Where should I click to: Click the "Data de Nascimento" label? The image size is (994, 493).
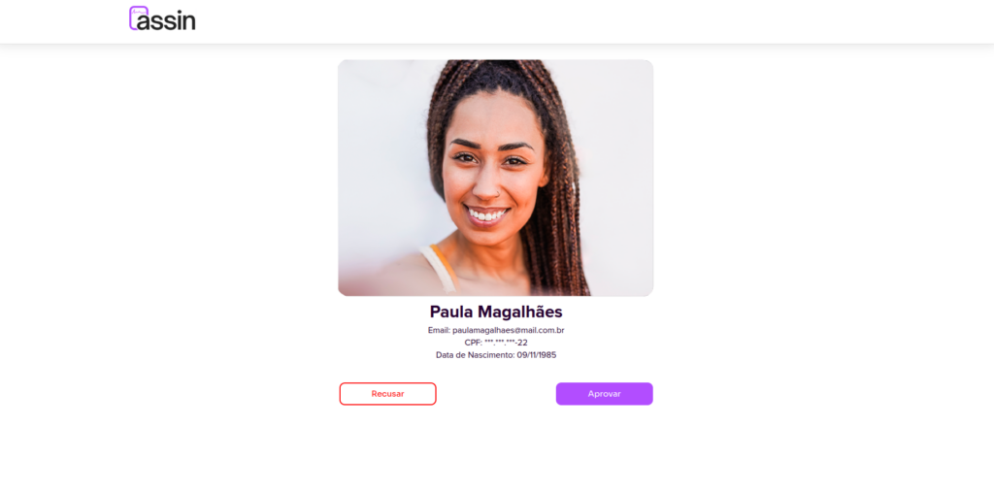(x=474, y=355)
